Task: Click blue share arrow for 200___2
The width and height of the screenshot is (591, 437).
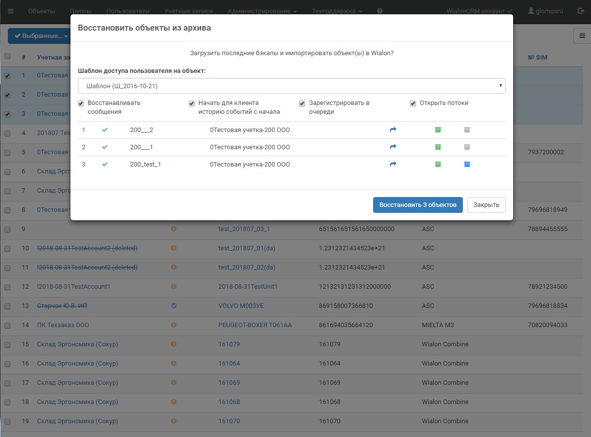Action: point(393,130)
